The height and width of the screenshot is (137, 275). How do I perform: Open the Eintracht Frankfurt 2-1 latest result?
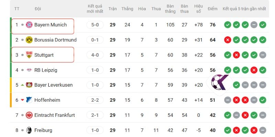point(95,115)
